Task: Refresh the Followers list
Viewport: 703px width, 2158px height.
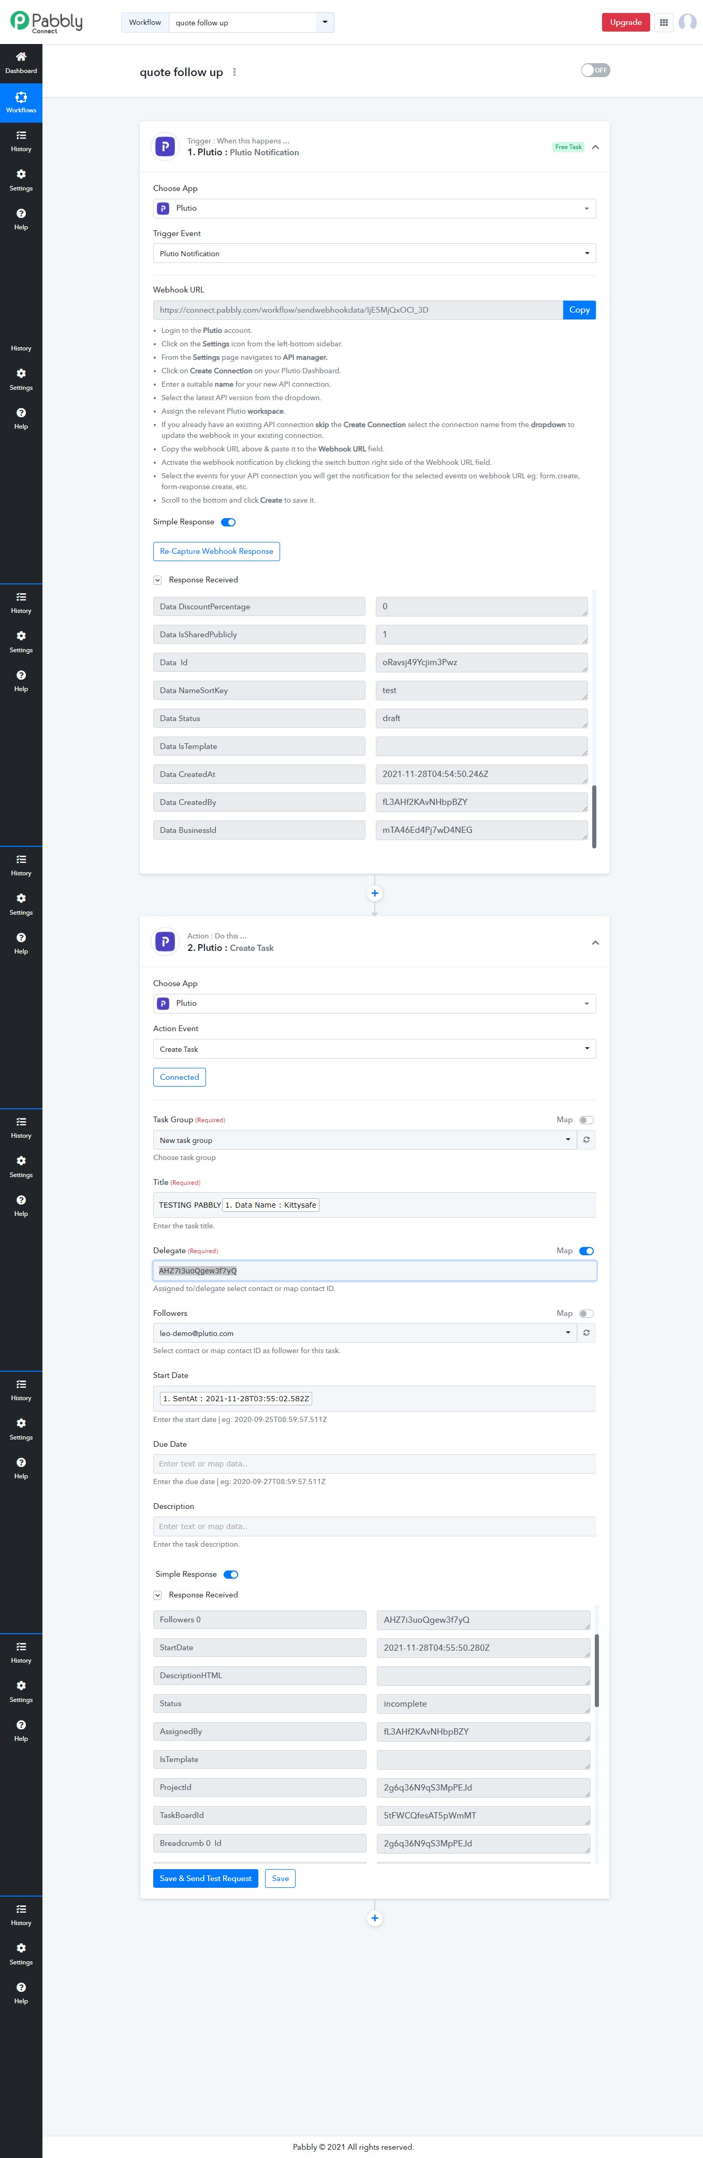Action: point(587,1332)
